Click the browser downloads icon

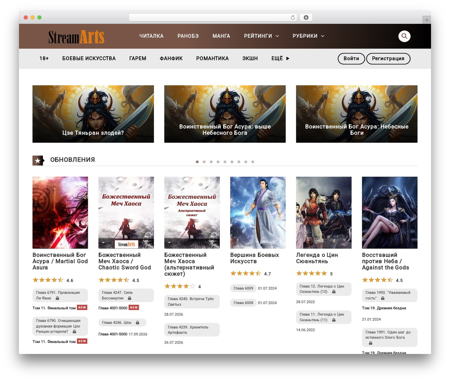pos(306,18)
